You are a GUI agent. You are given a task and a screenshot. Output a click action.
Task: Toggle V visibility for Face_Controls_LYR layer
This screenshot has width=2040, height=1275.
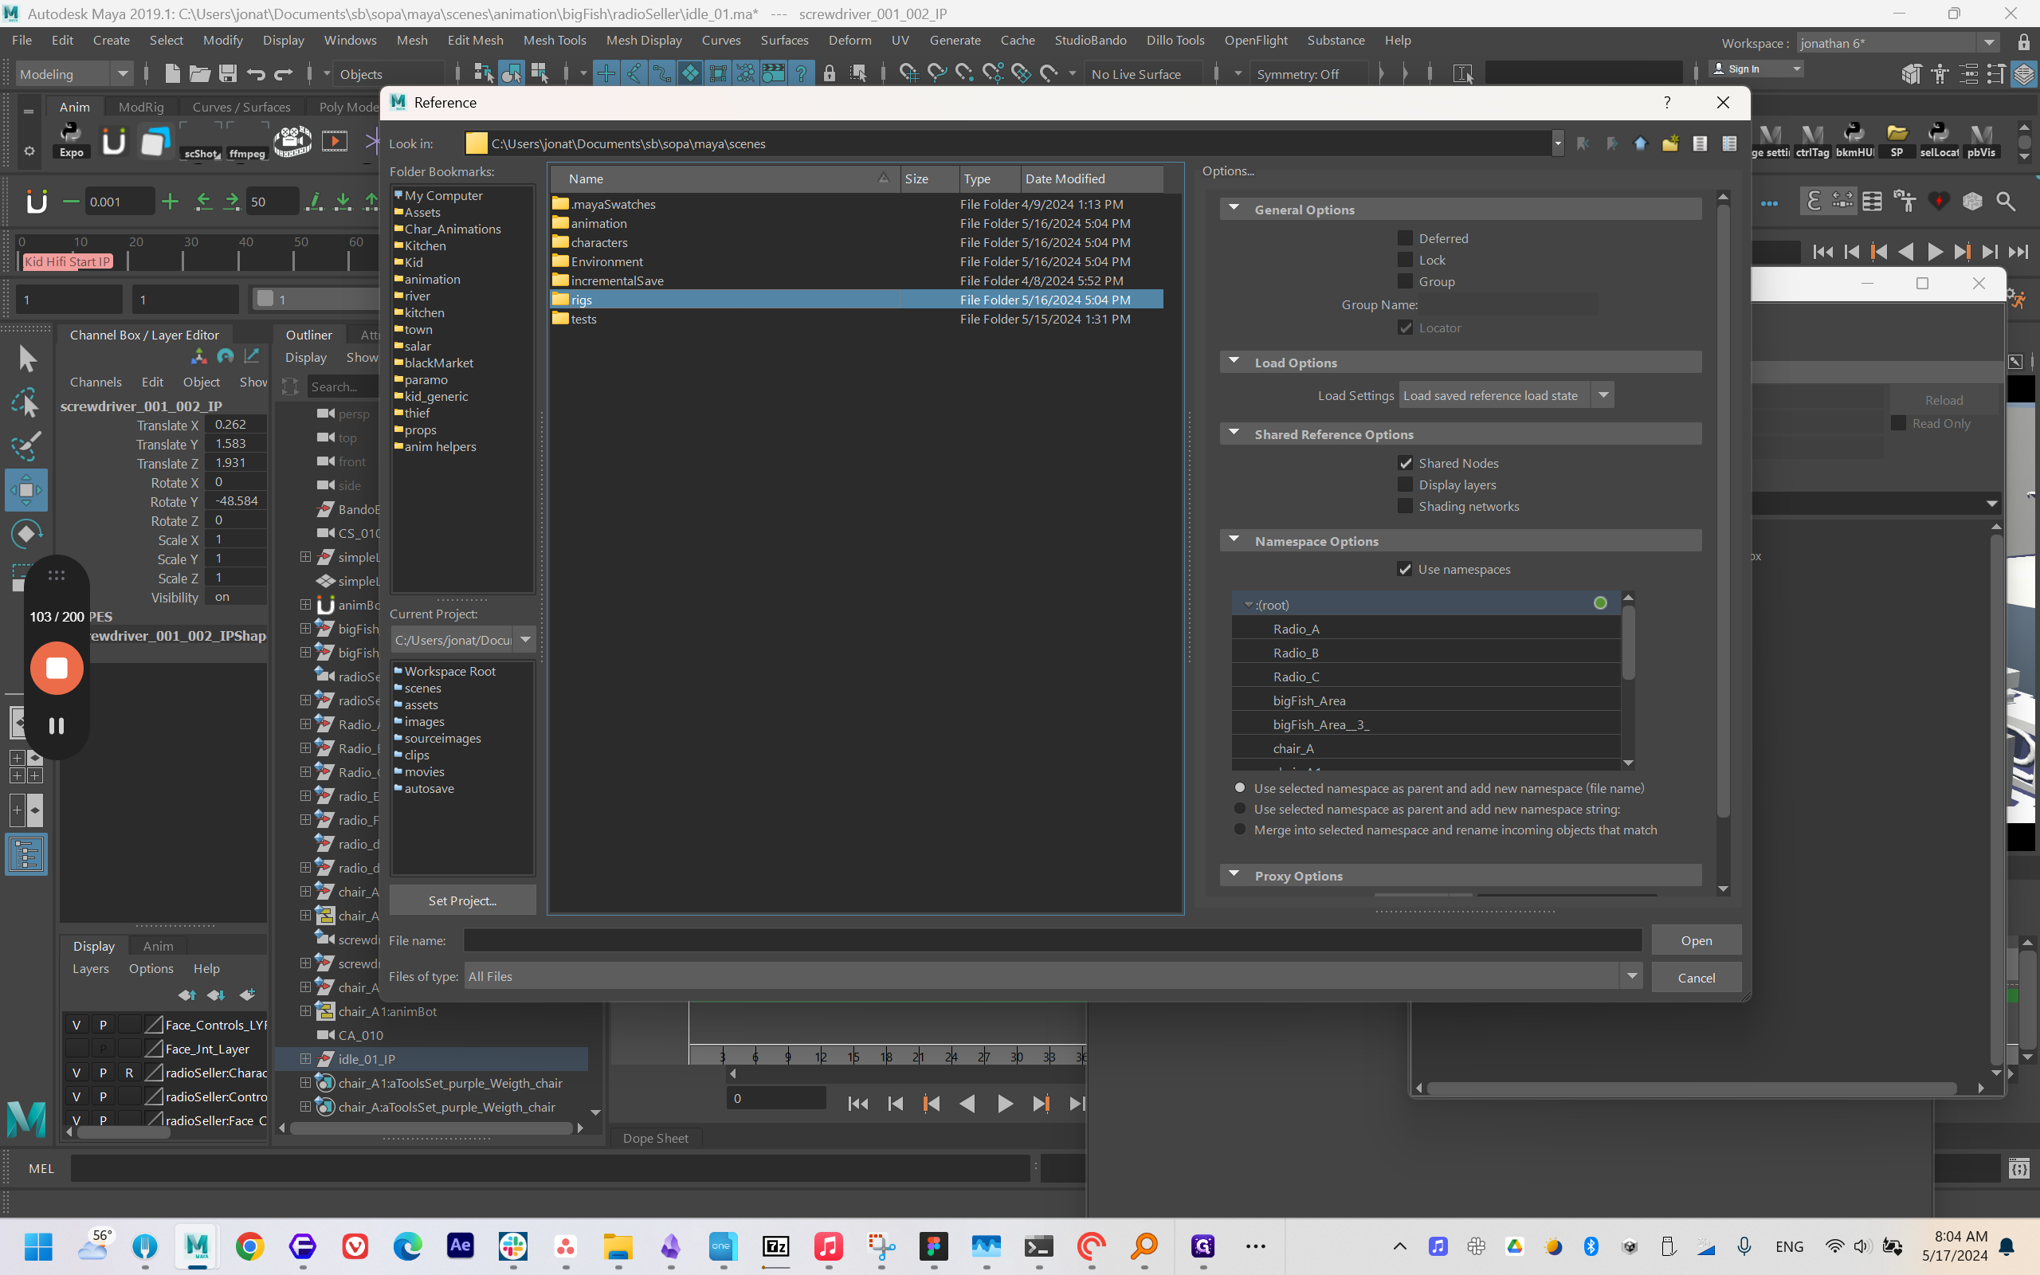76,1025
